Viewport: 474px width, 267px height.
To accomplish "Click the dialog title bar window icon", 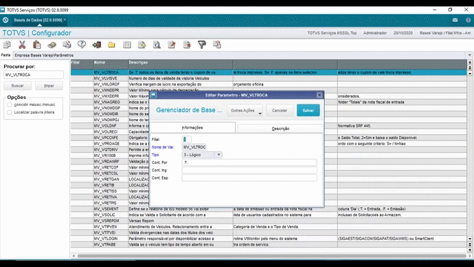I will coord(153,95).
